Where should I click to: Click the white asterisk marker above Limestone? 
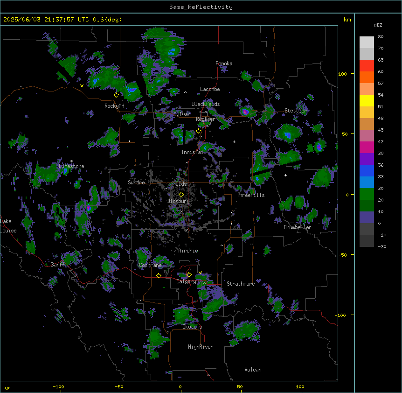71,161
